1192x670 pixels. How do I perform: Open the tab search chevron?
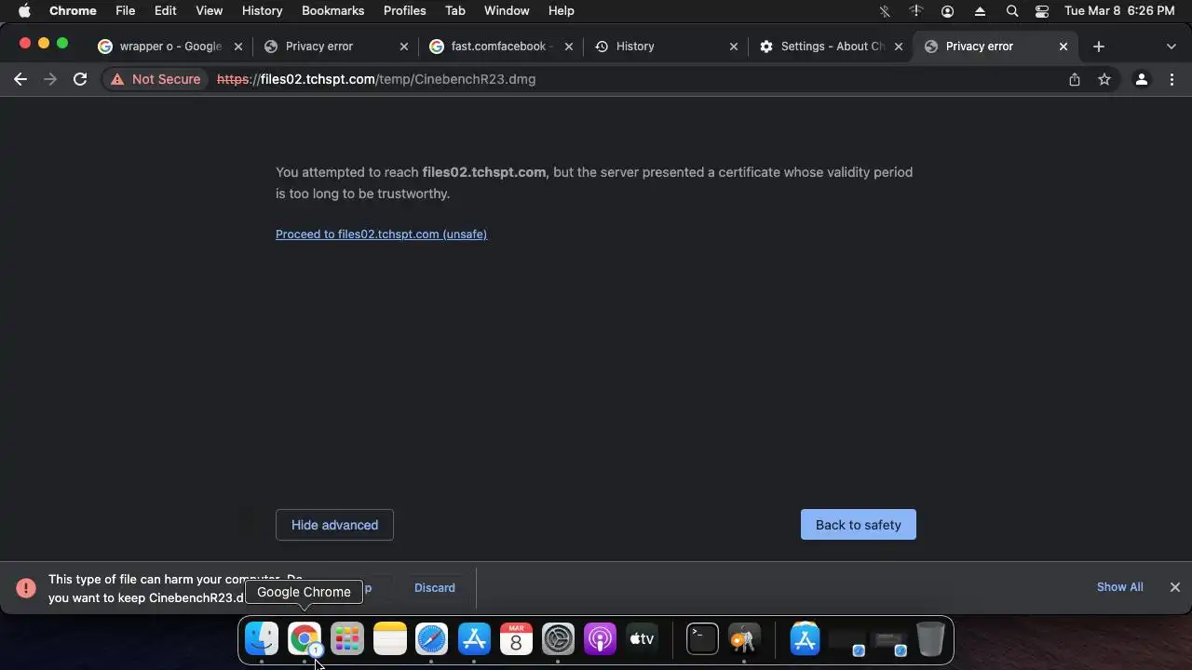1171,47
